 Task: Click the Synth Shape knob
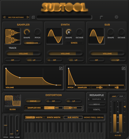[x=69, y=32]
